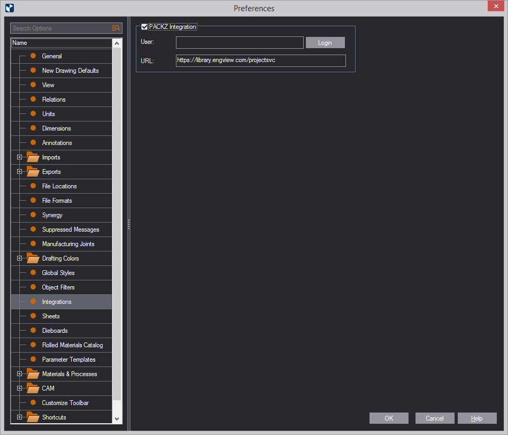
Task: Click the scroll down arrow in the options tree
Action: [x=117, y=418]
